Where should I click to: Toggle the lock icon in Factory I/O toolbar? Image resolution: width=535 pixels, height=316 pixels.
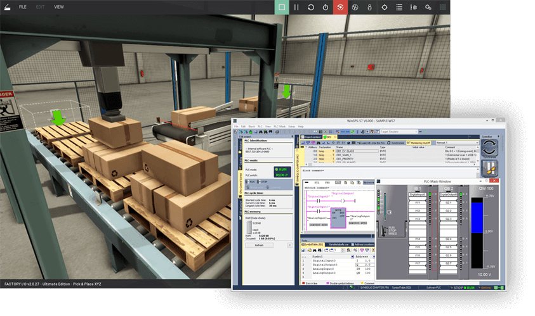pos(369,7)
